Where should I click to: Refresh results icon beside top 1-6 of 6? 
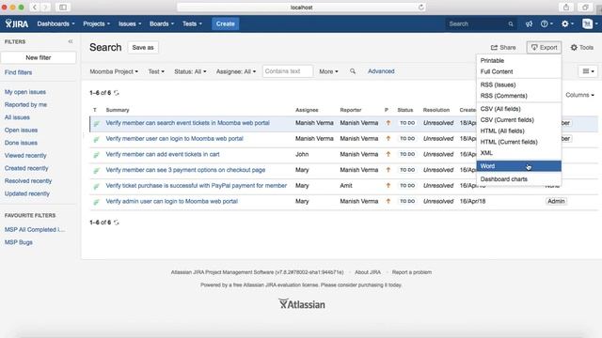[x=117, y=93]
